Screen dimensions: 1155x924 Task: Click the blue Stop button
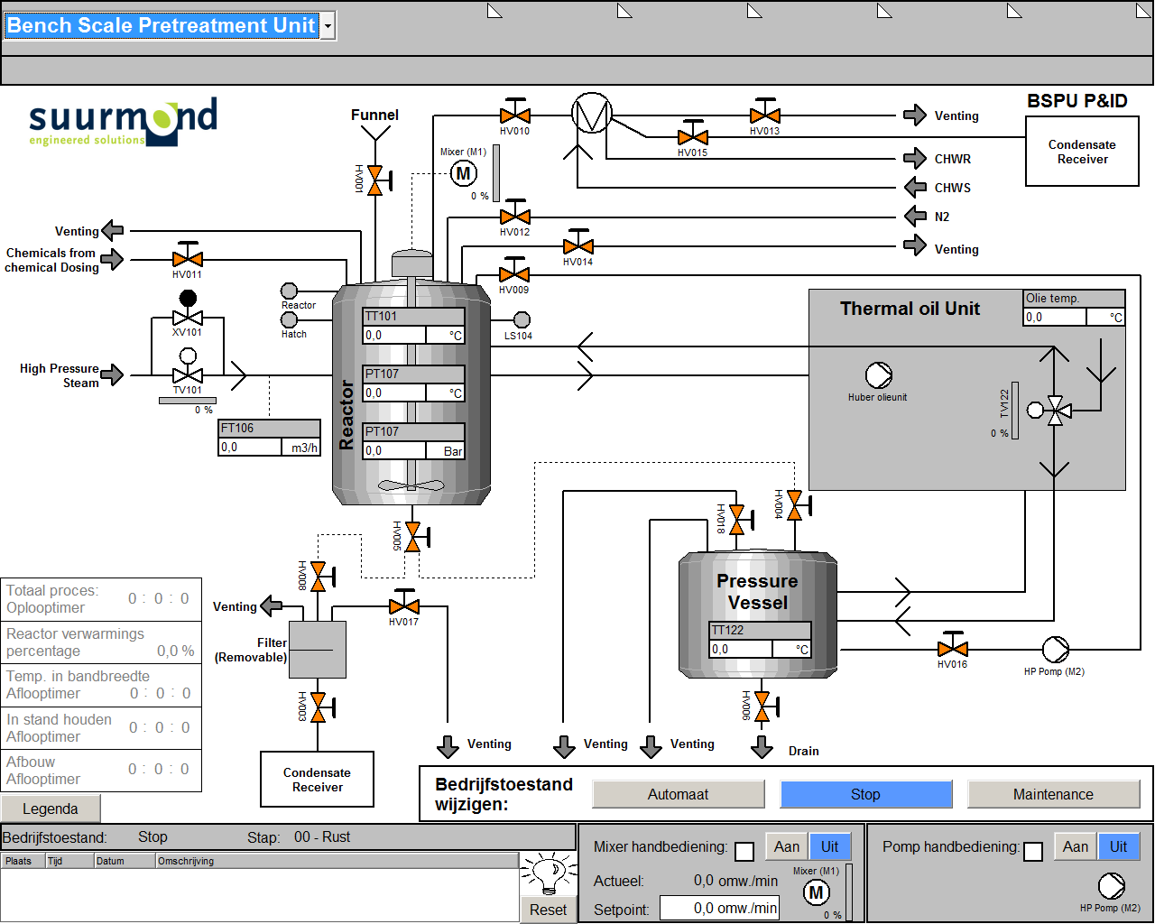pyautogui.click(x=866, y=794)
